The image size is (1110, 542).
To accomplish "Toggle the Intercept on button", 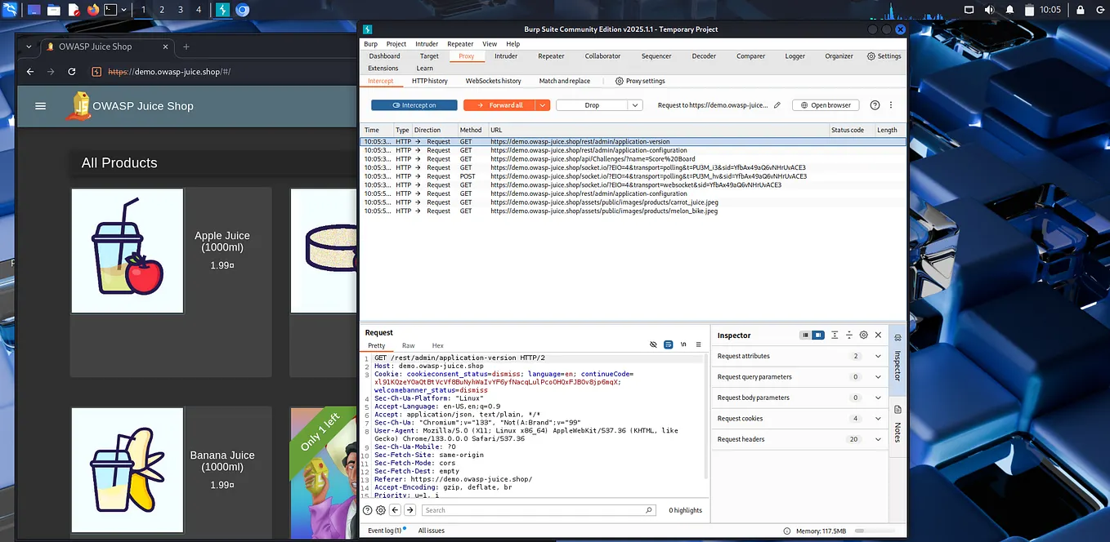I will (414, 104).
